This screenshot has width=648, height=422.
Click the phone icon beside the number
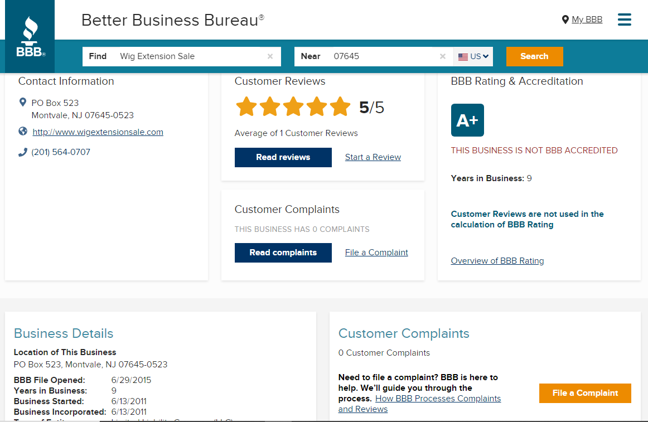(23, 152)
